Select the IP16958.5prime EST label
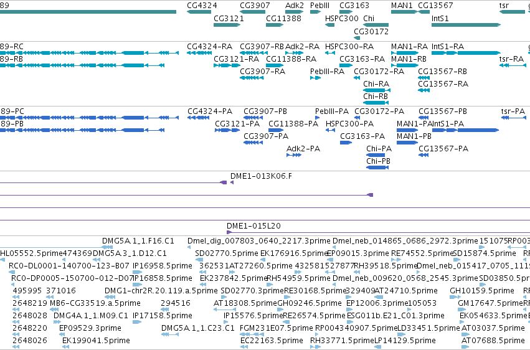Image resolution: width=530 pixels, height=350 pixels. coord(163,266)
